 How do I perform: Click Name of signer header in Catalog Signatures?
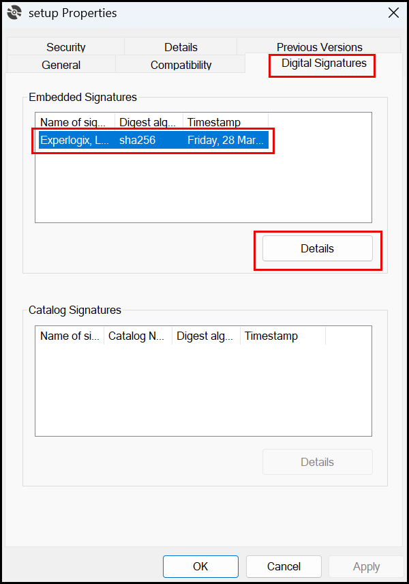[70, 336]
